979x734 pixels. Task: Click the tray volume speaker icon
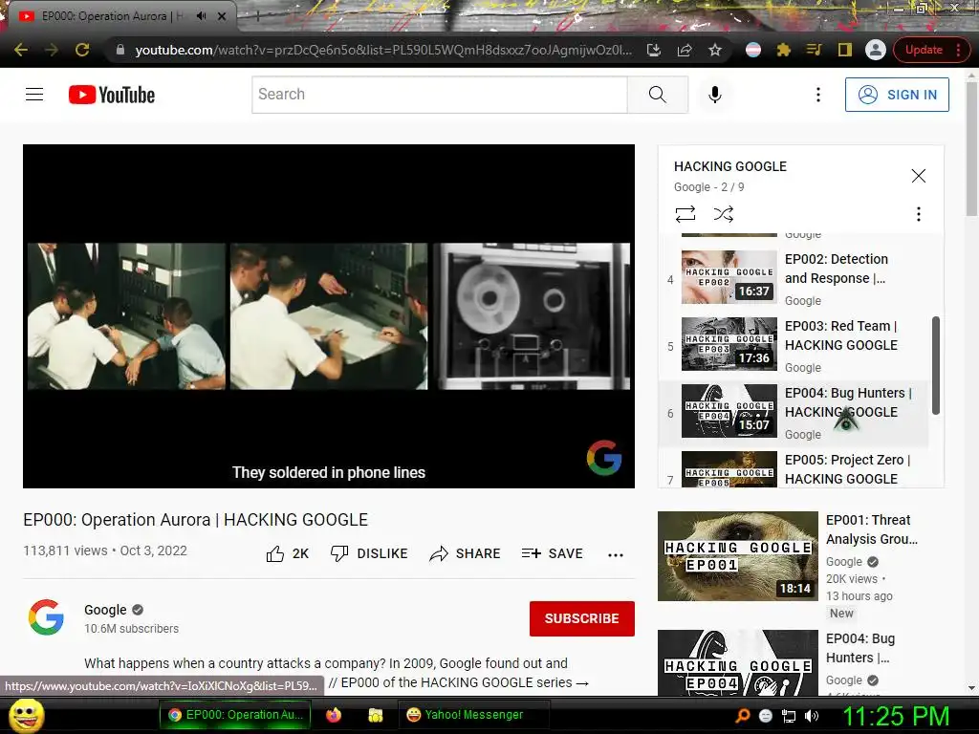coord(811,716)
